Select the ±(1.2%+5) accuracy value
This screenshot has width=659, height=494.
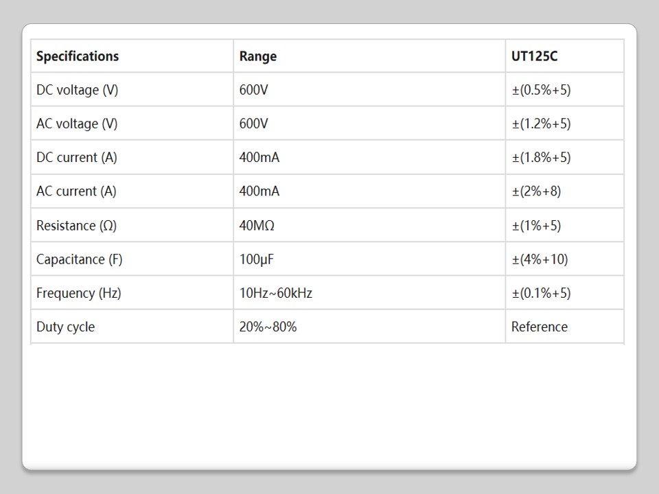(x=541, y=123)
